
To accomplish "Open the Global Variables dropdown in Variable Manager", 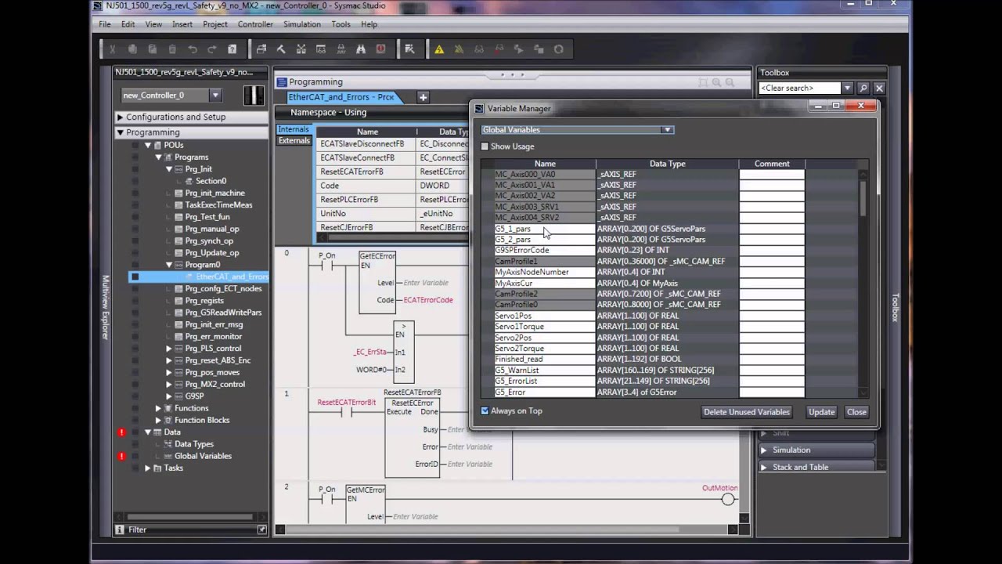I will click(667, 130).
